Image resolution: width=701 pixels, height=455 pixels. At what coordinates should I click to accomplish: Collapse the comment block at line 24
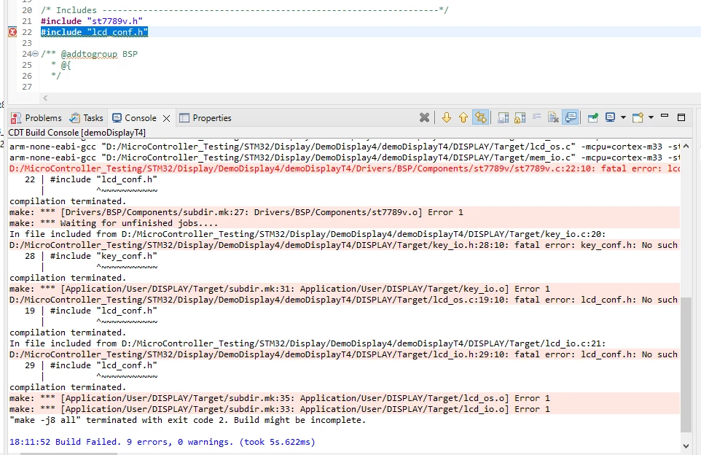(x=35, y=54)
